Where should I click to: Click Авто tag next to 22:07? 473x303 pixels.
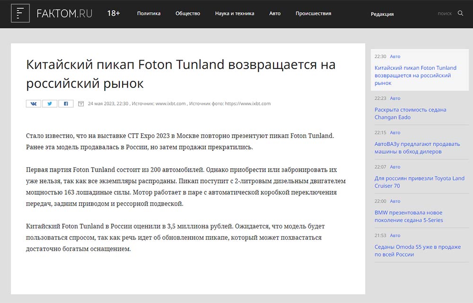point(395,167)
